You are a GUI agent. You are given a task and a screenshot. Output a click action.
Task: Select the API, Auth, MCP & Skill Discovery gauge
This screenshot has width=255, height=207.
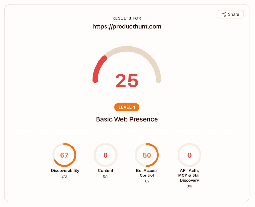[x=189, y=155]
